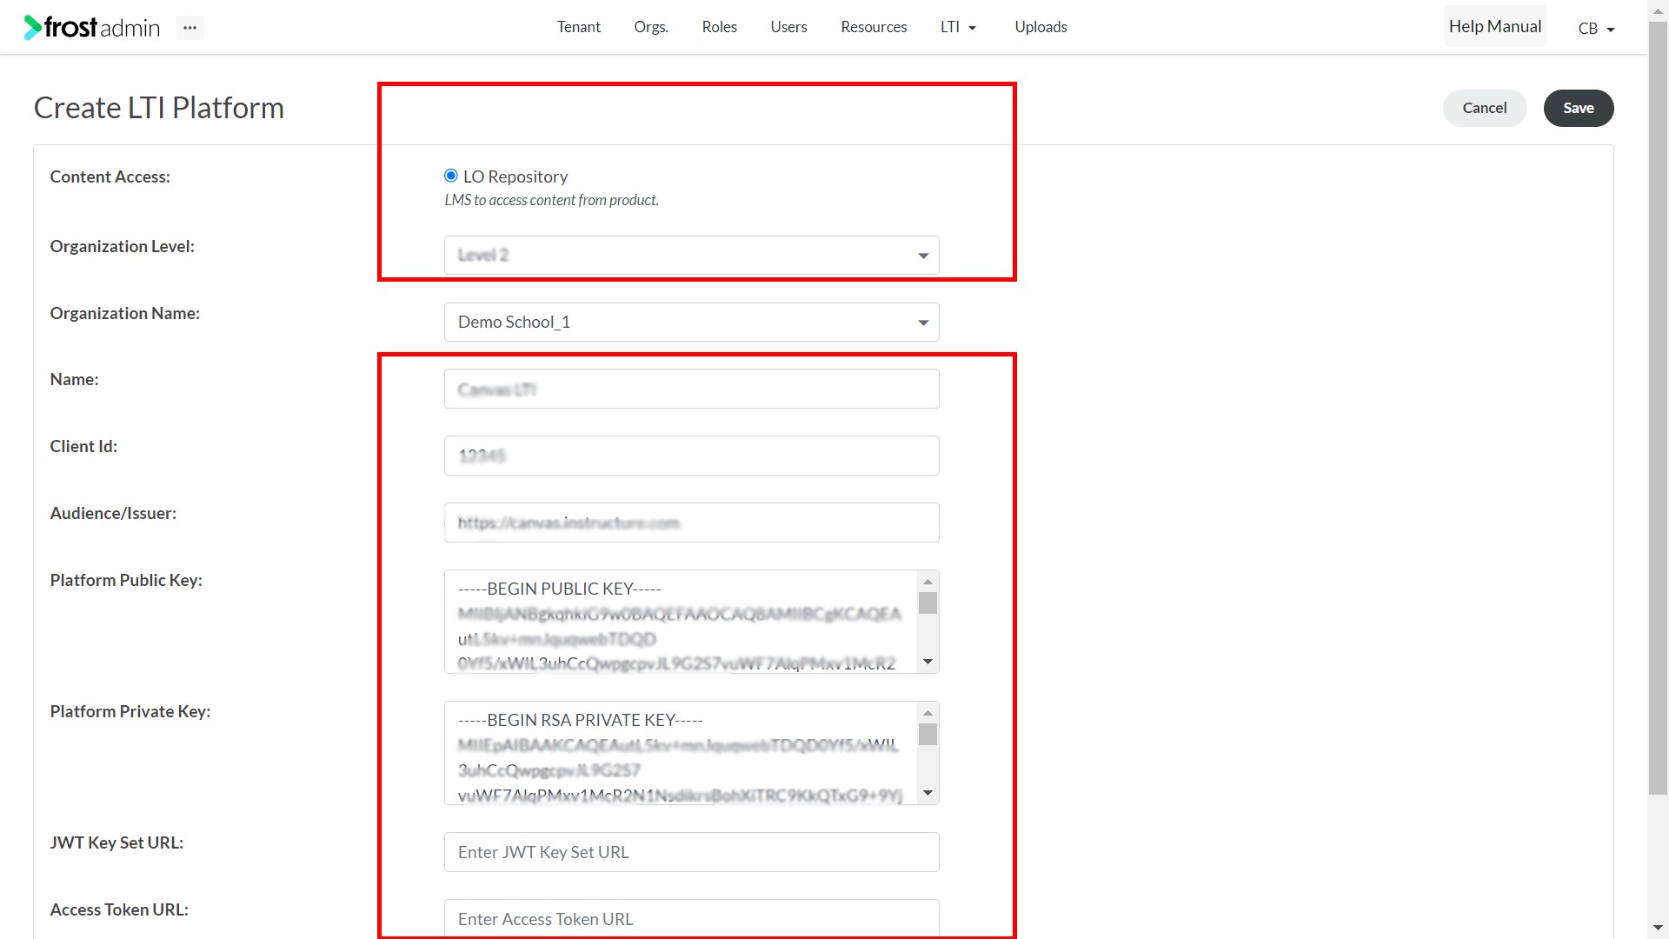Click the page scrollbar down arrow
Image resolution: width=1669 pixels, height=939 pixels.
click(1659, 929)
